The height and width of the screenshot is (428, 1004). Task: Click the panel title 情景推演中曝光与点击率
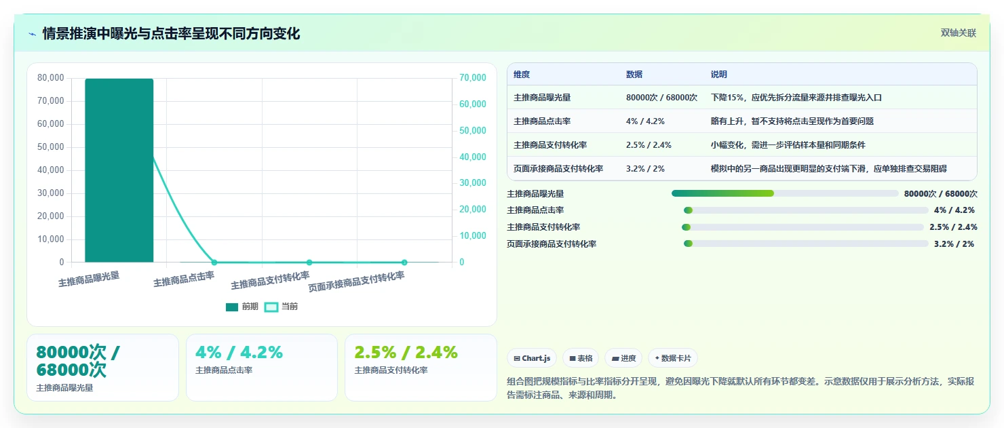click(x=171, y=34)
